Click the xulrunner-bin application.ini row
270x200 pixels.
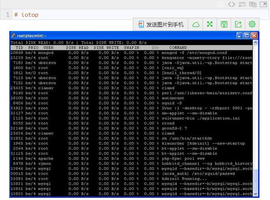coord(131,118)
